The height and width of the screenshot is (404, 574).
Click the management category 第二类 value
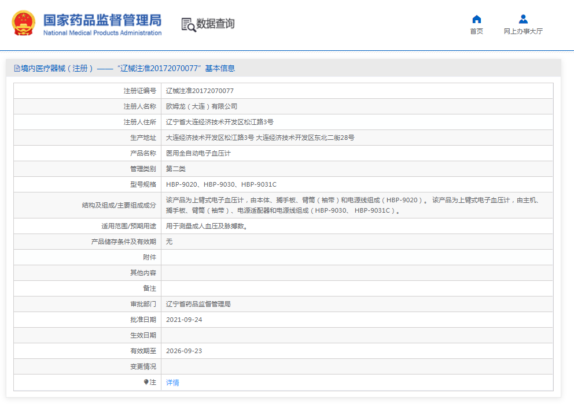coord(176,169)
